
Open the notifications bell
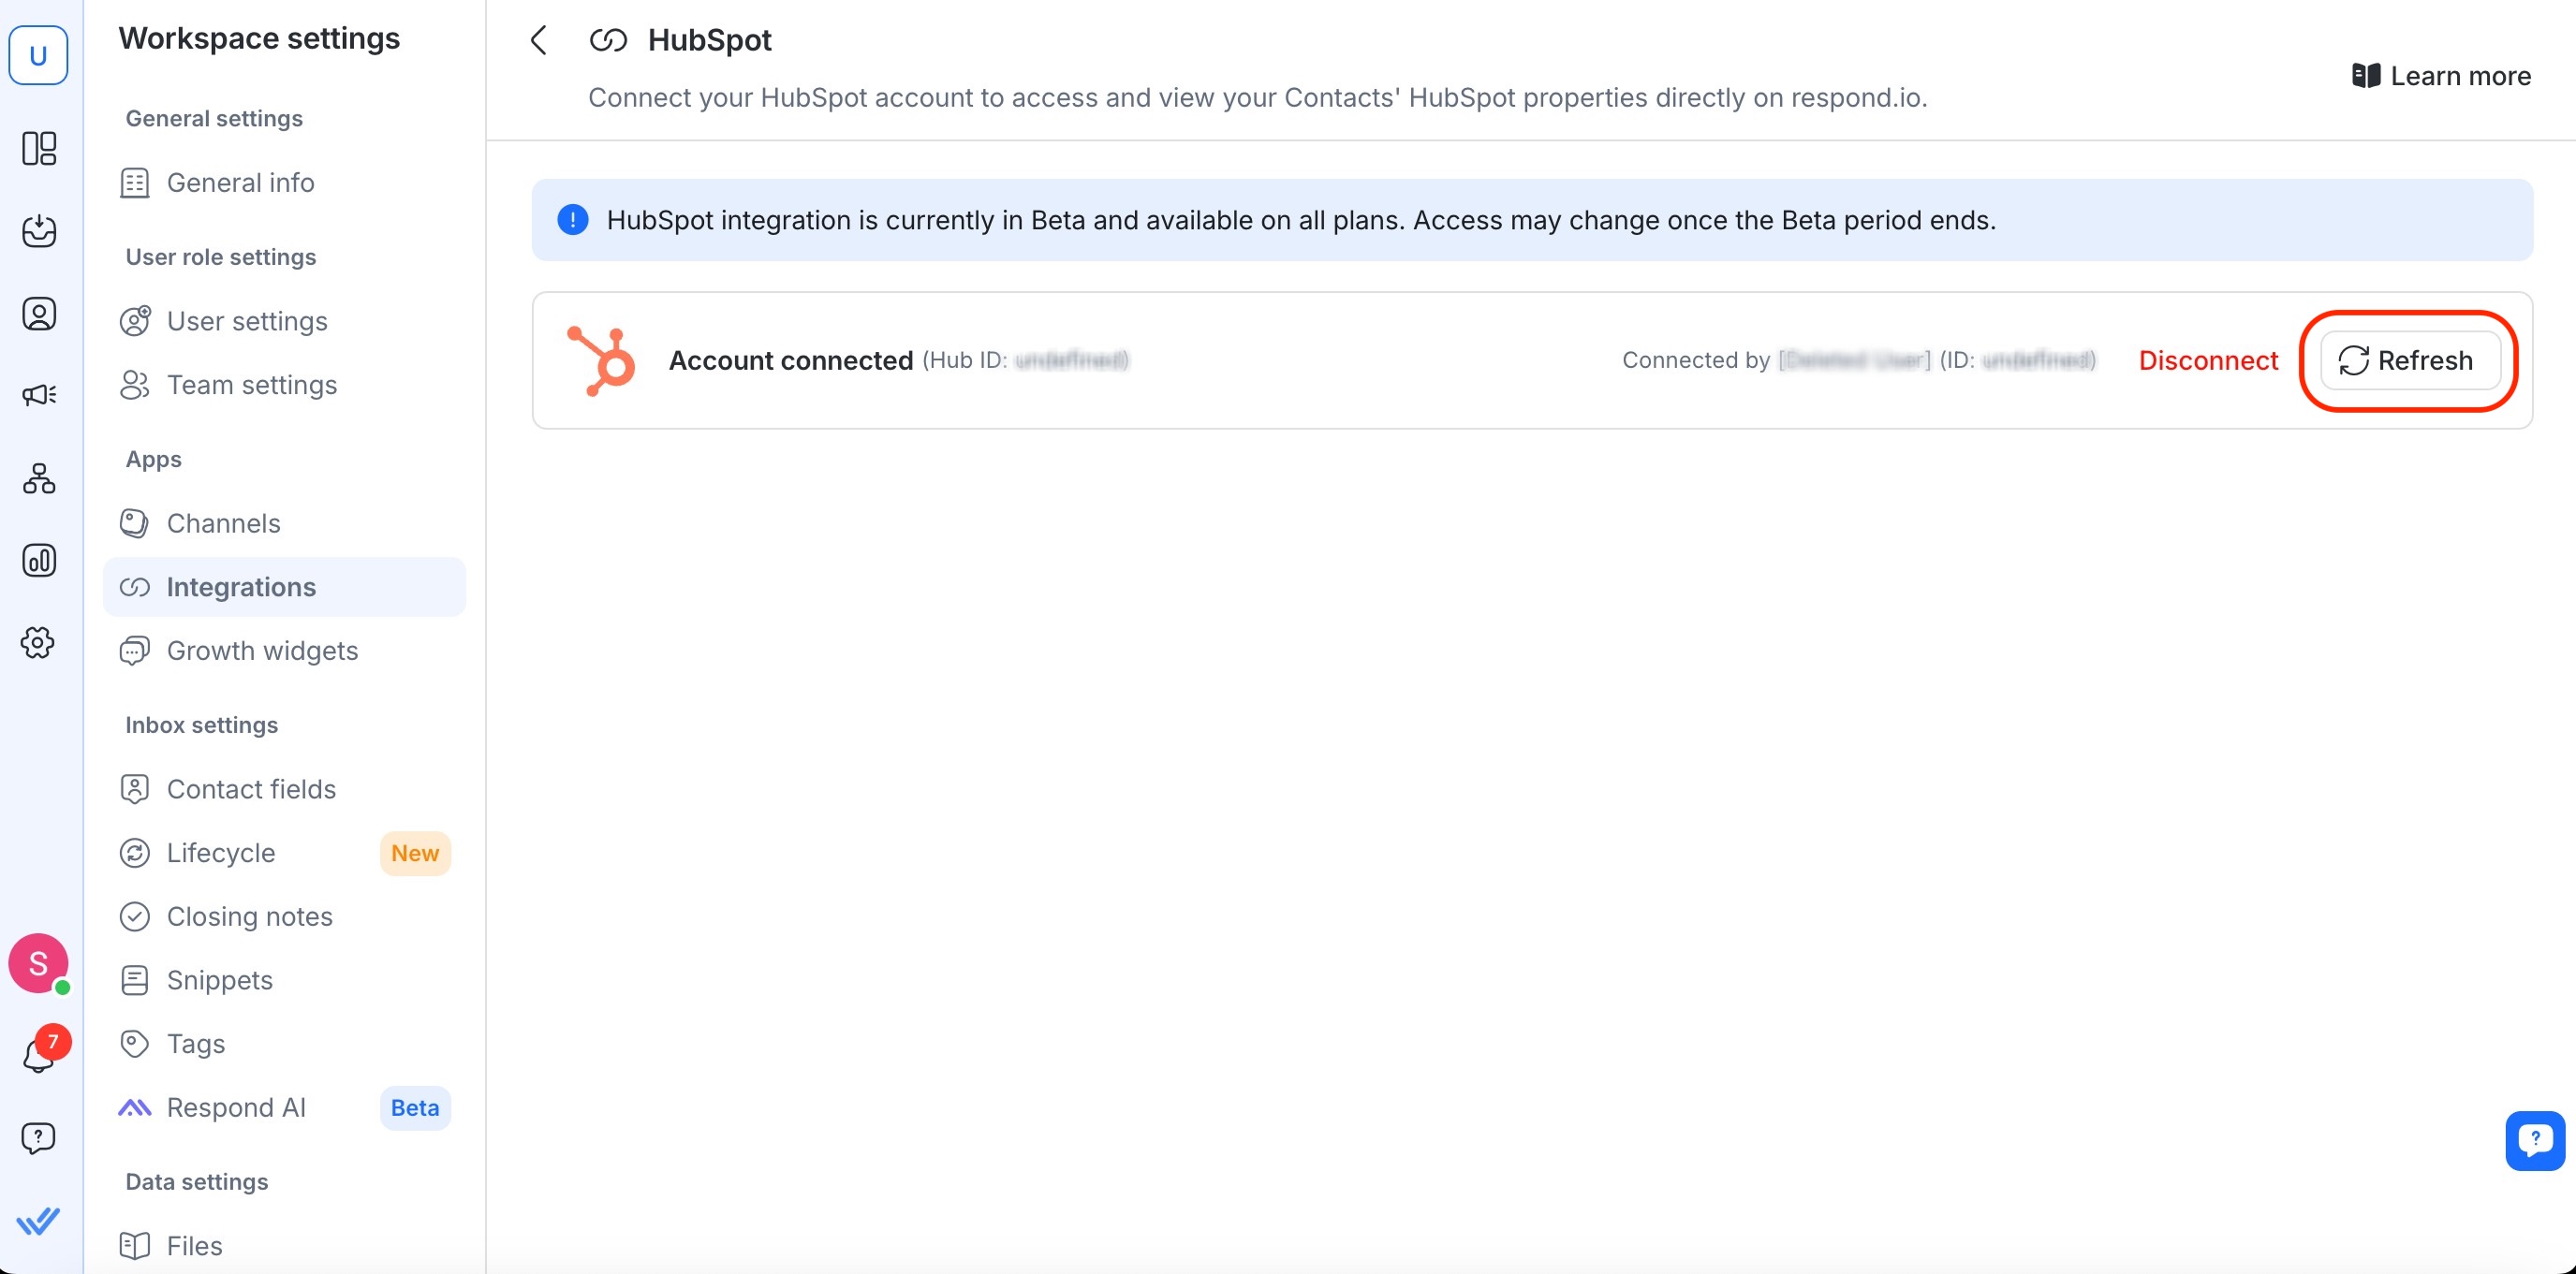[39, 1054]
